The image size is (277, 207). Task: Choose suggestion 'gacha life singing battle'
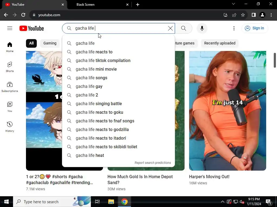(x=118, y=104)
